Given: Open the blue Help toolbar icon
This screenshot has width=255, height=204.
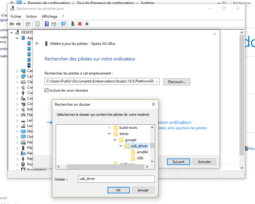Looking at the screenshot, I should (47, 24).
